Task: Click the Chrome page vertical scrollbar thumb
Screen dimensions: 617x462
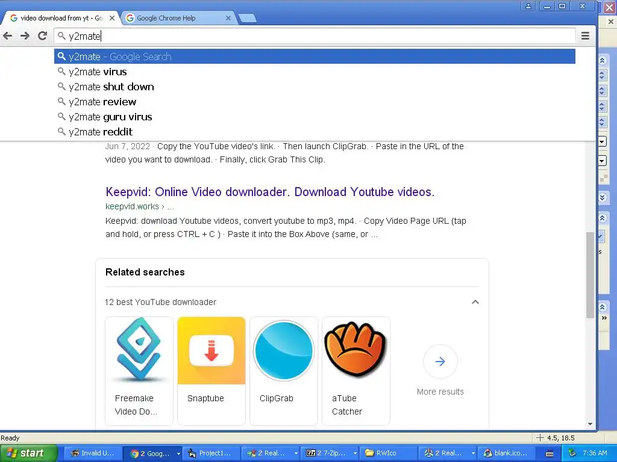Action: (x=590, y=275)
